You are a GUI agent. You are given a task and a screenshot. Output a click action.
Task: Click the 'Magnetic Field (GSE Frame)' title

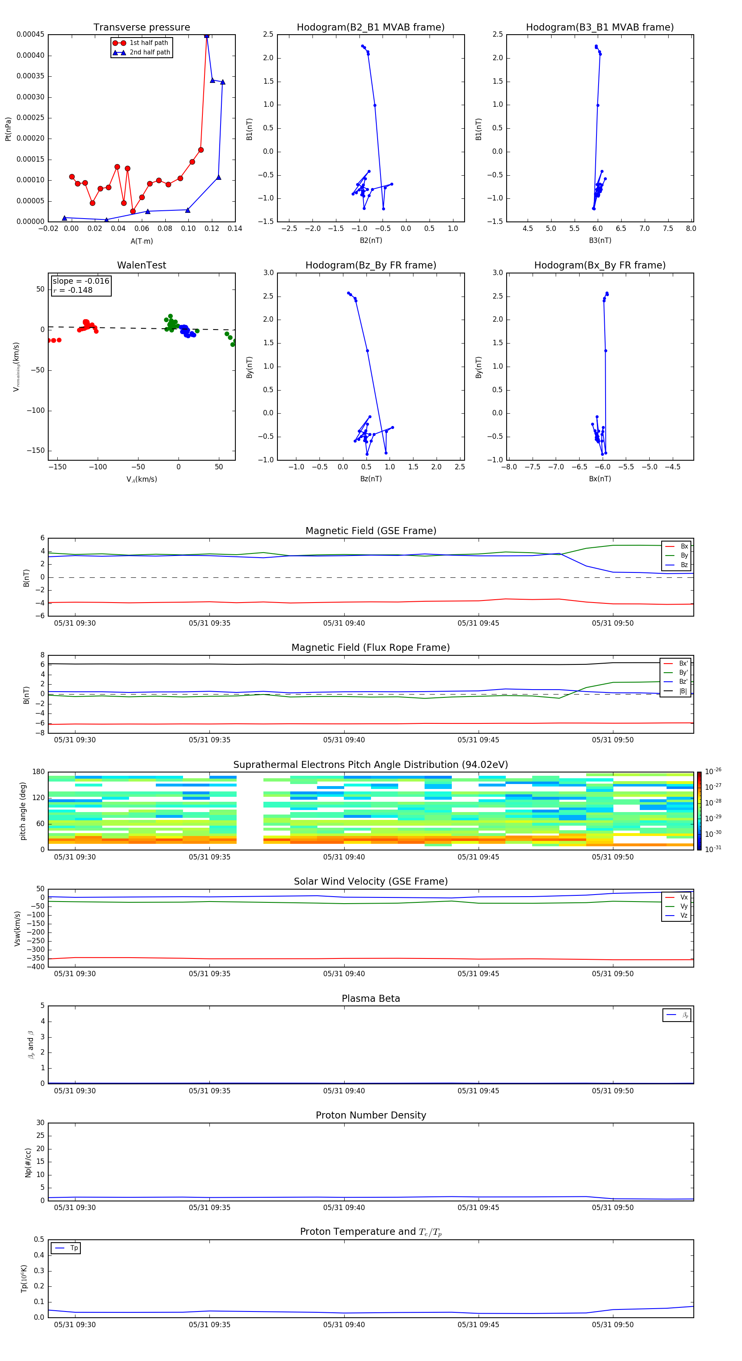(x=371, y=531)
